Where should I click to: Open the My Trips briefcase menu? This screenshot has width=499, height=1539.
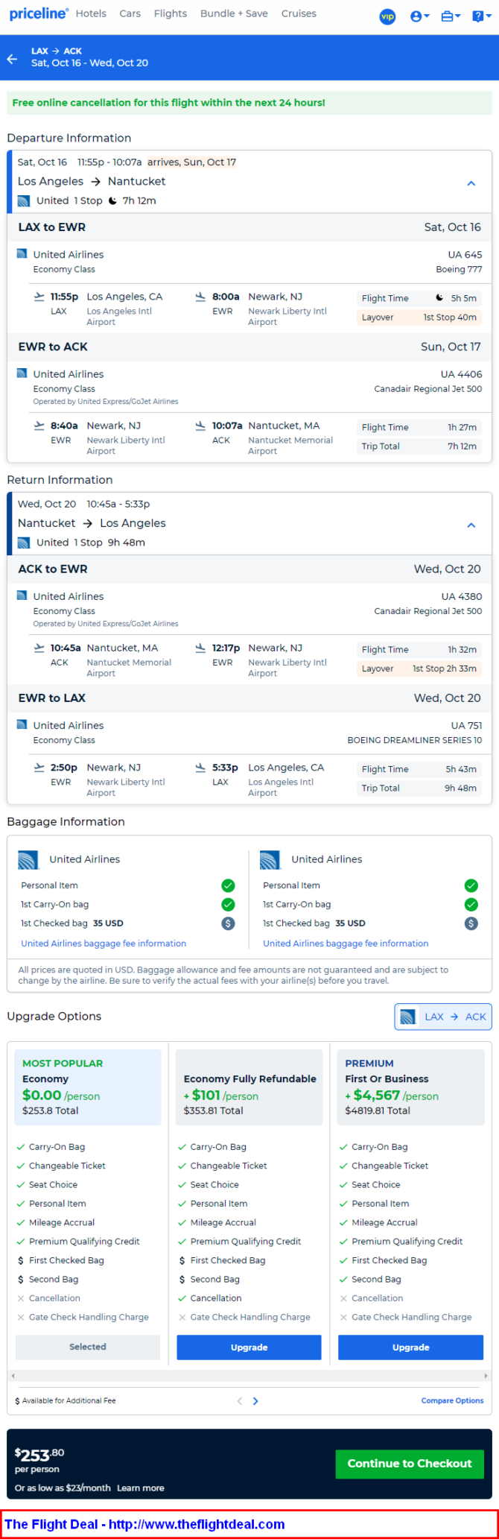click(451, 16)
